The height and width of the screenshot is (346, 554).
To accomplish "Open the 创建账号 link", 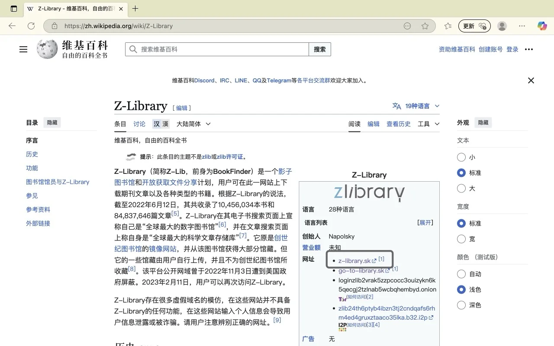I will point(491,49).
